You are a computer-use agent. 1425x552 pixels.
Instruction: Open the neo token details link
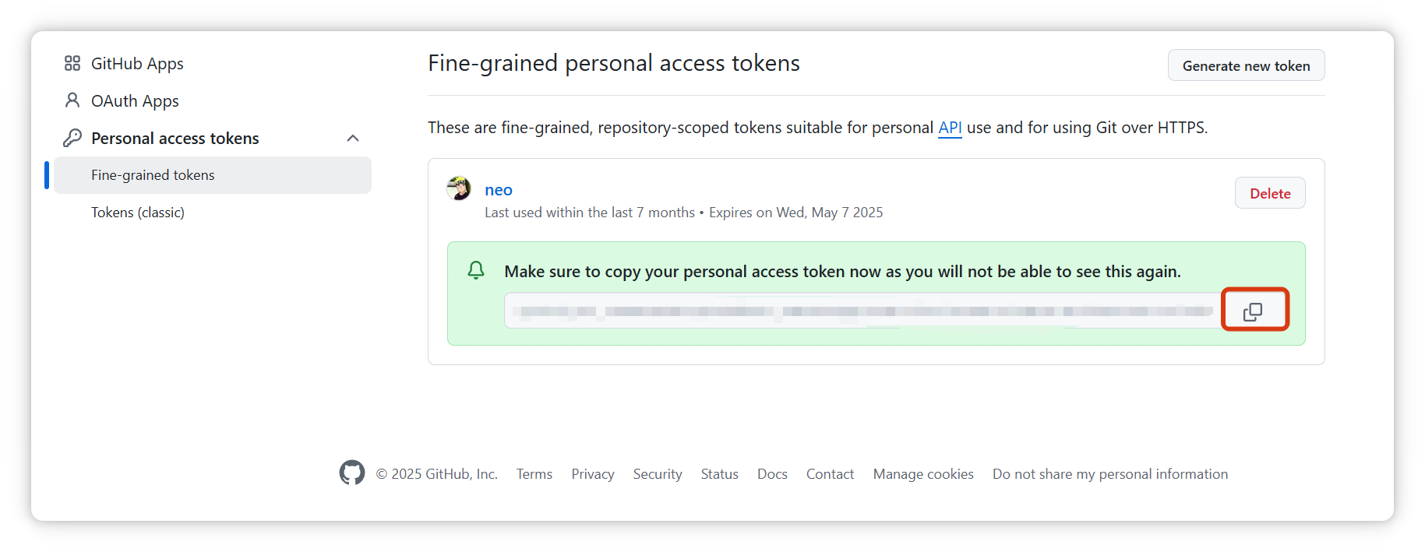(499, 190)
